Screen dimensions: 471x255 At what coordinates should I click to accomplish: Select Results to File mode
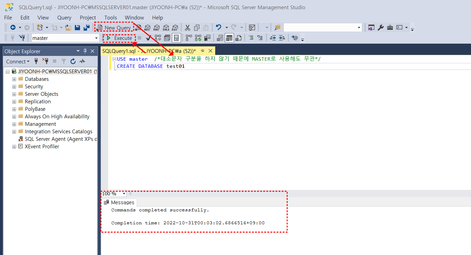[x=238, y=38]
